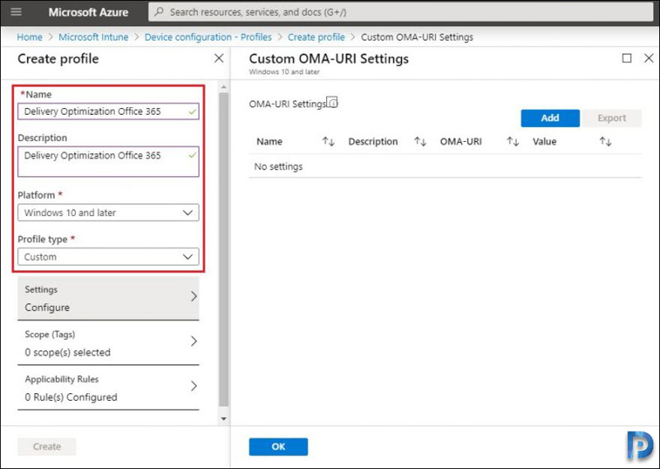This screenshot has width=660, height=469.
Task: Click the Add button
Action: (550, 118)
